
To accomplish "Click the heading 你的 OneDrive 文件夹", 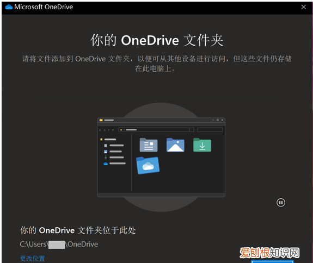I will coord(157,40).
